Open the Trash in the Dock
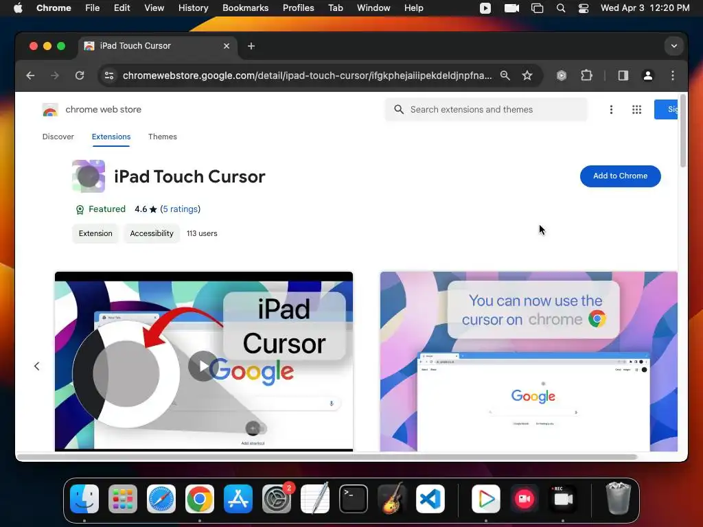This screenshot has height=527, width=703. 619,498
